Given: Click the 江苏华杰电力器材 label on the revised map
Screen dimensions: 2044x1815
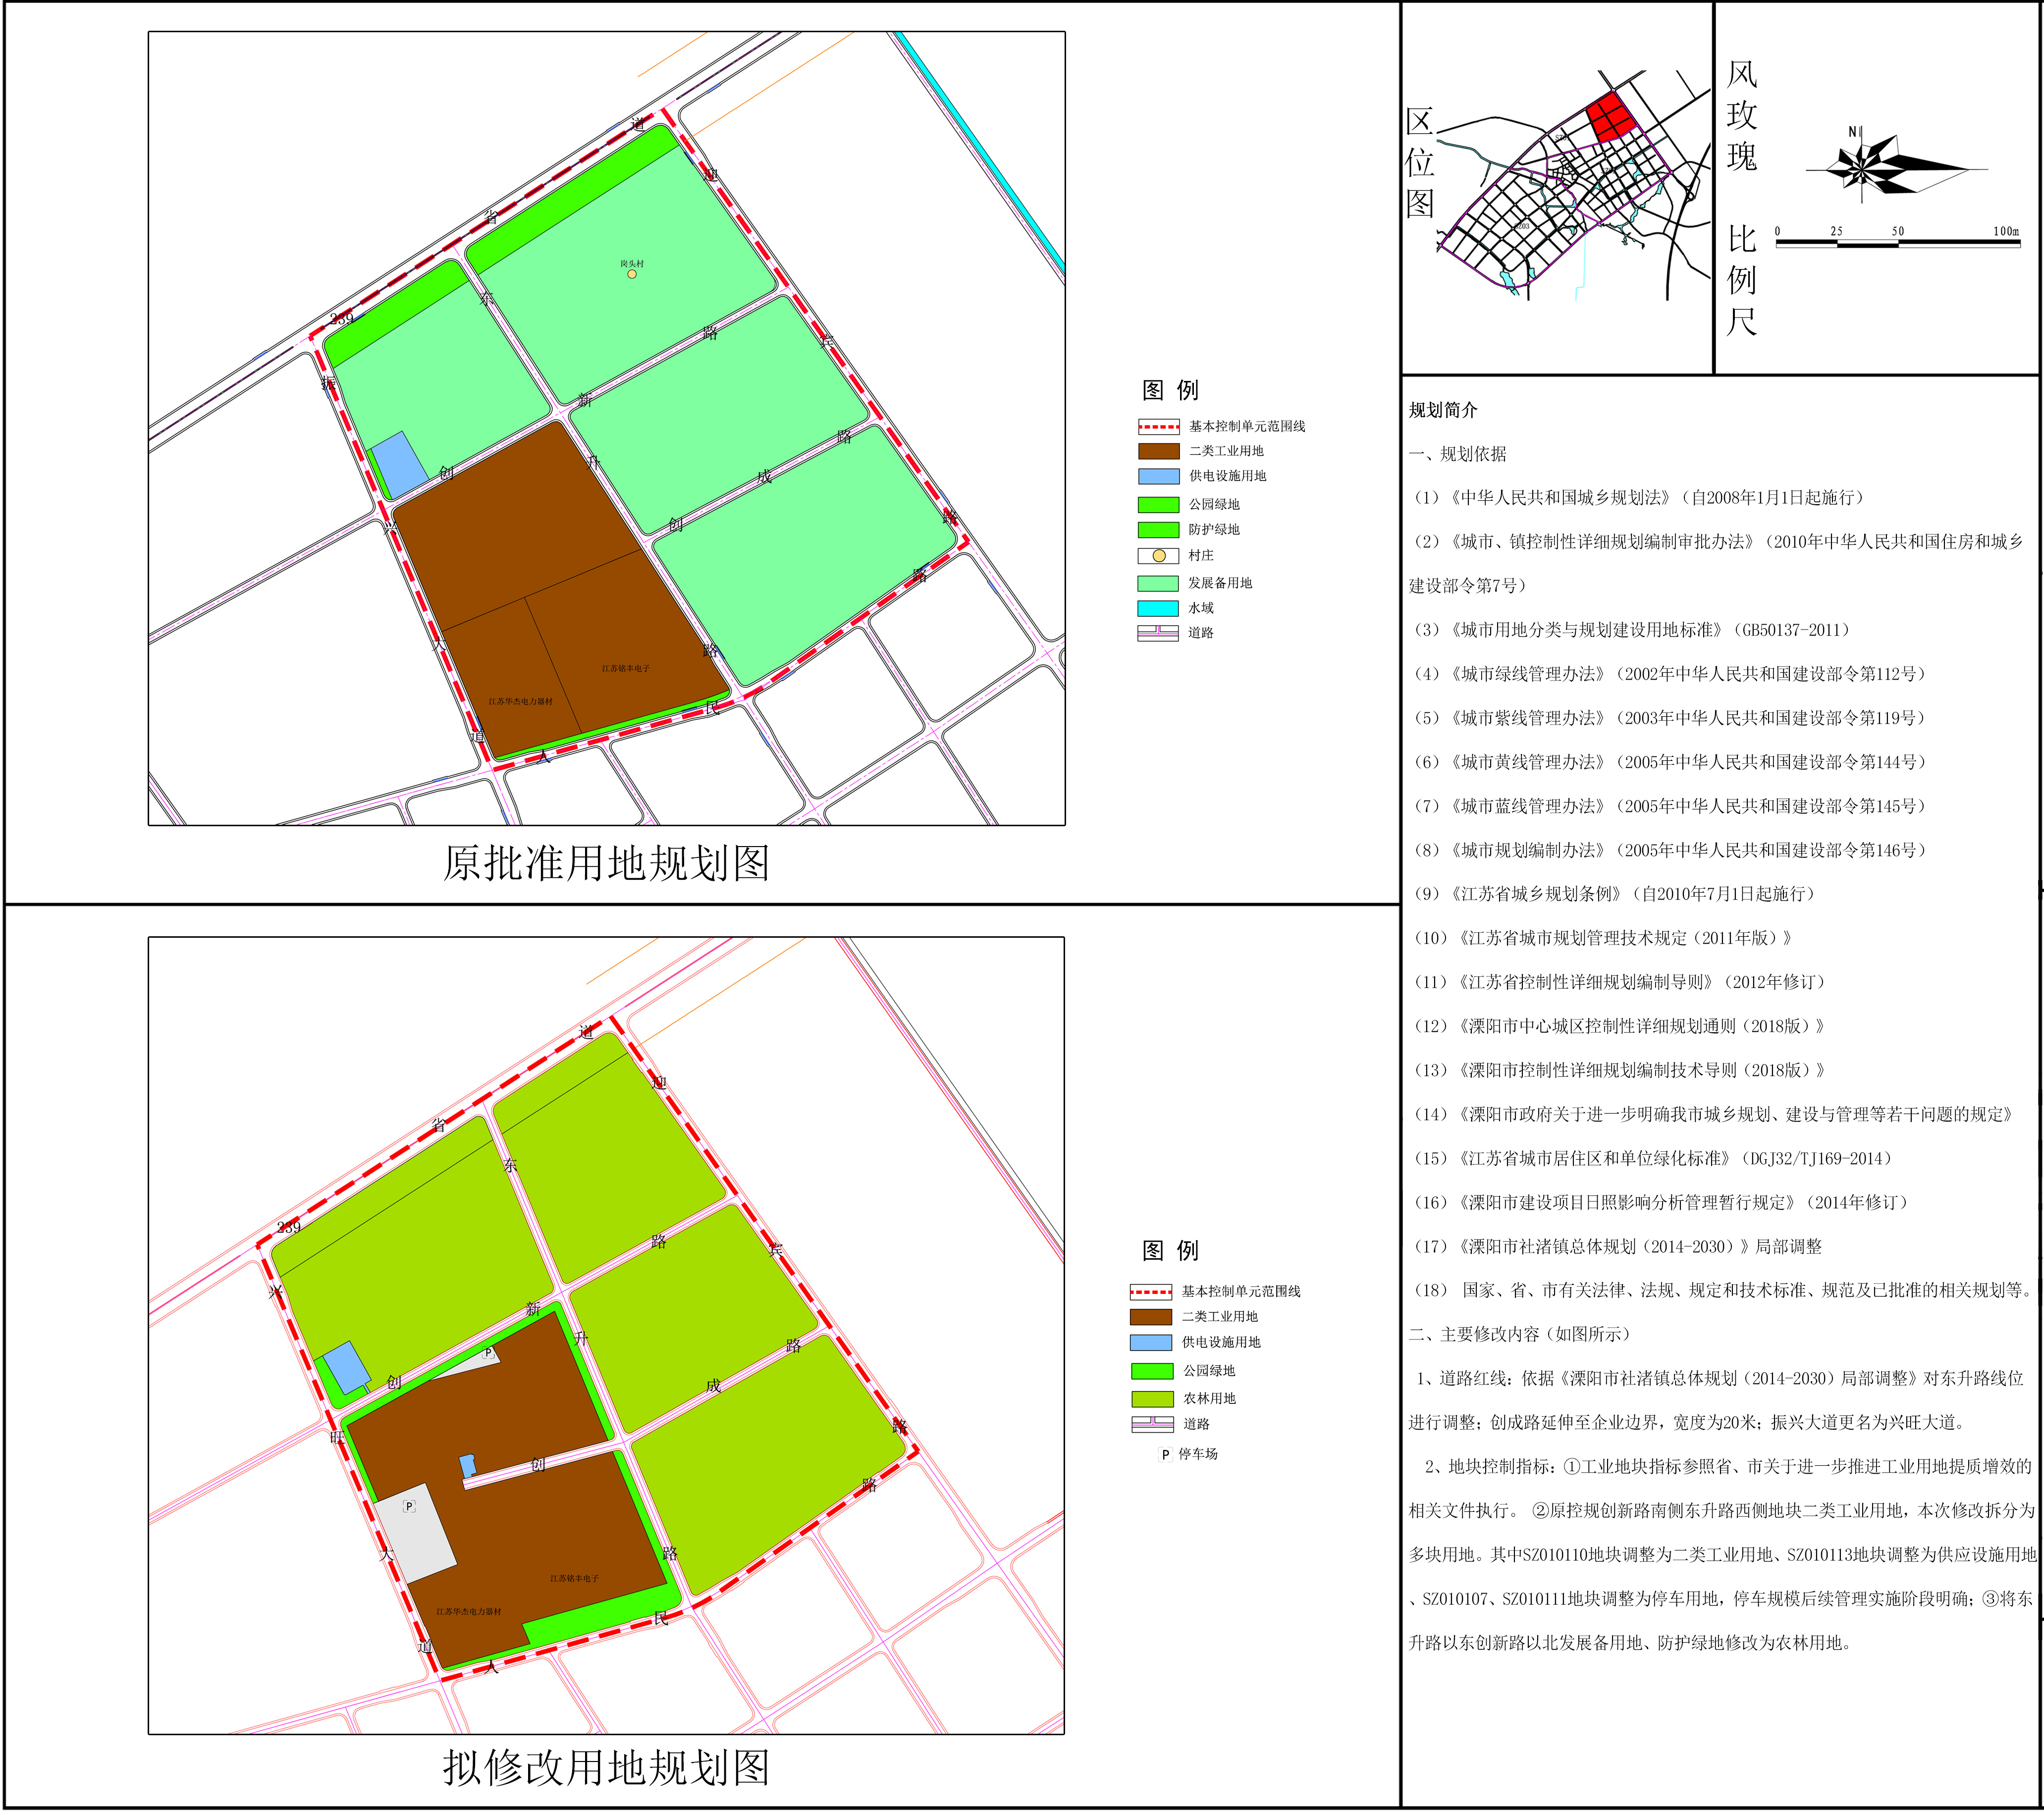Looking at the screenshot, I should 469,1612.
